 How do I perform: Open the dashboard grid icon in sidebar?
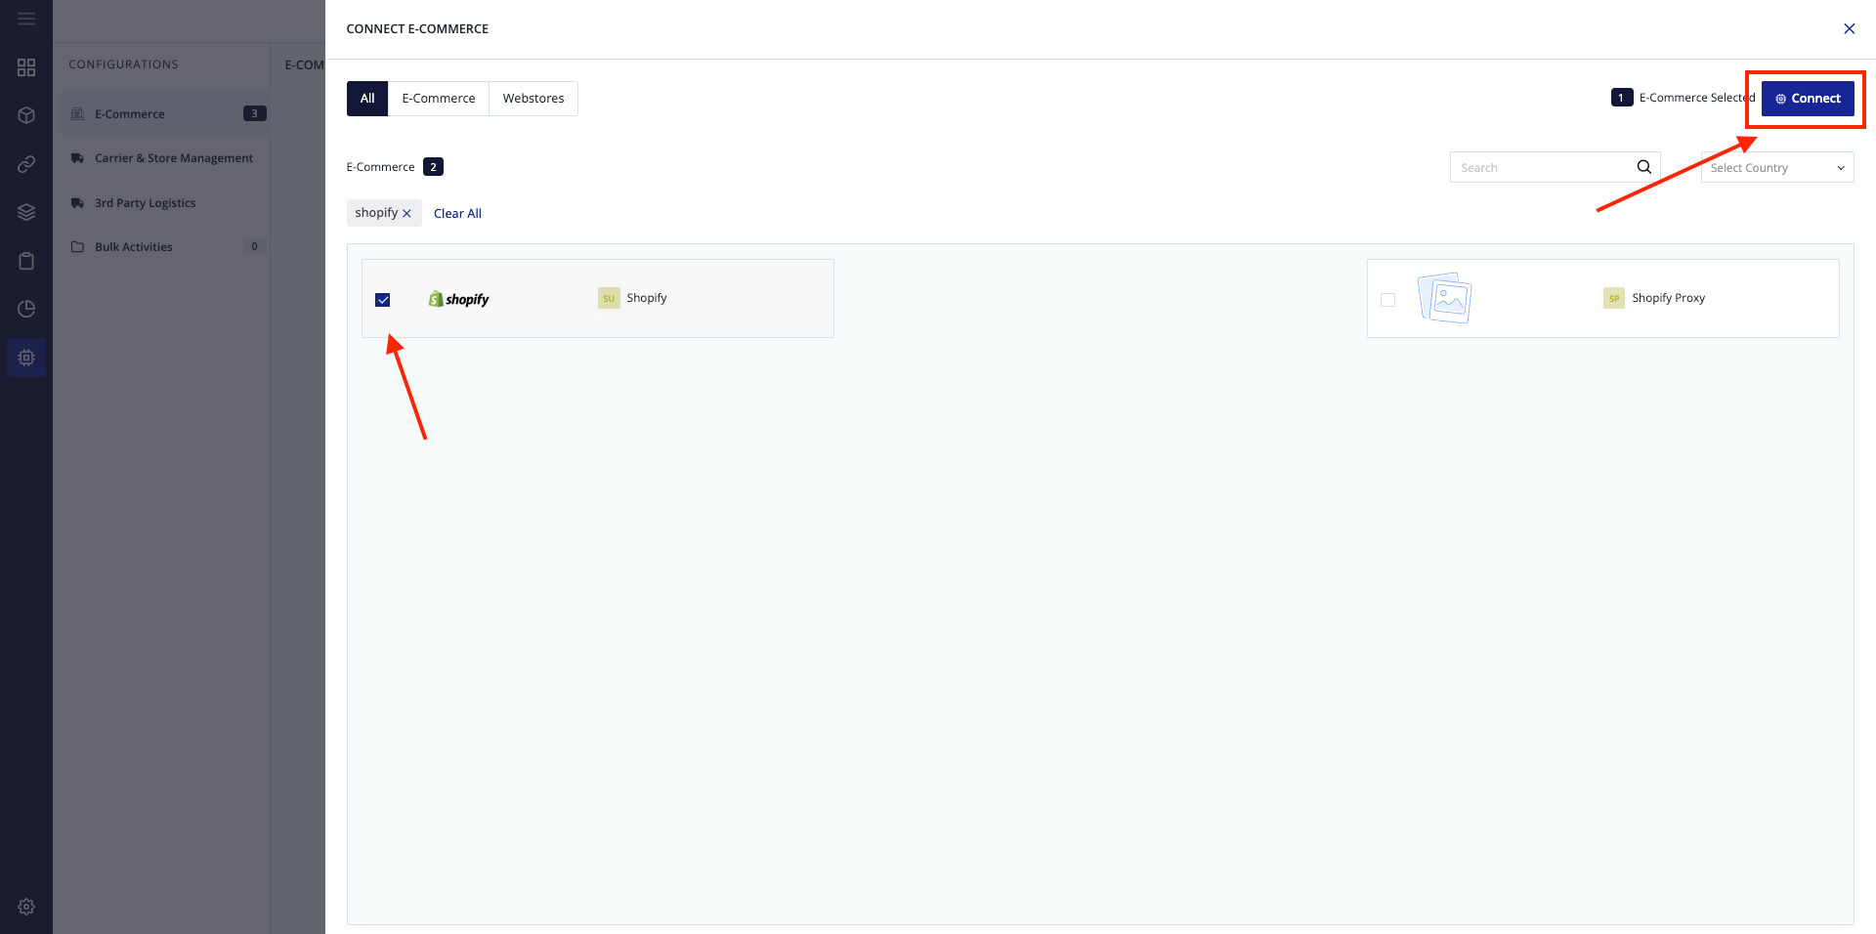coord(26,67)
